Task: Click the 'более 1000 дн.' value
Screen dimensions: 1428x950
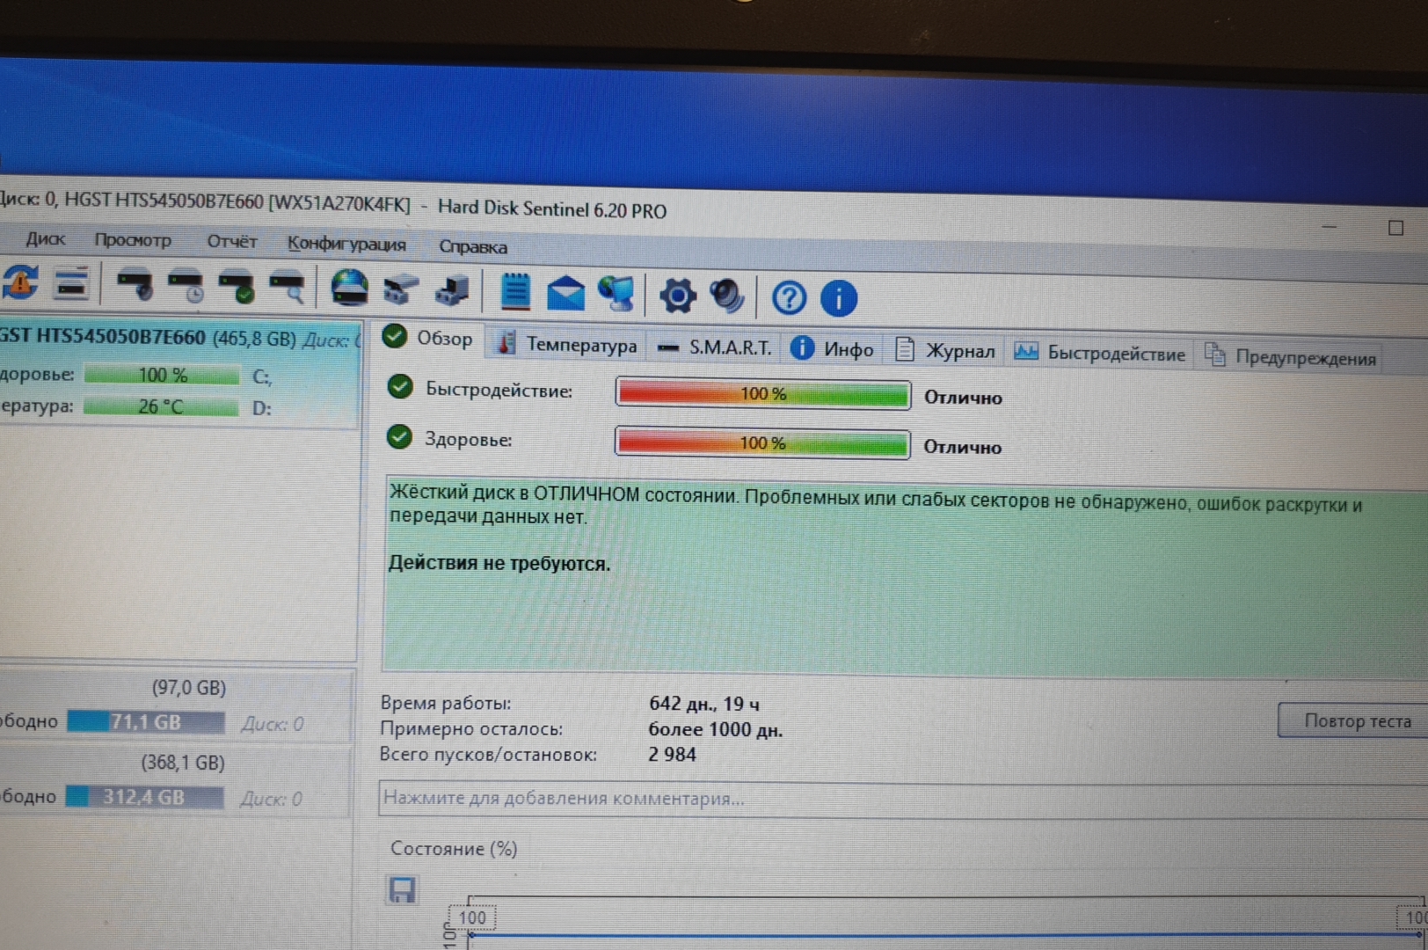Action: (715, 729)
